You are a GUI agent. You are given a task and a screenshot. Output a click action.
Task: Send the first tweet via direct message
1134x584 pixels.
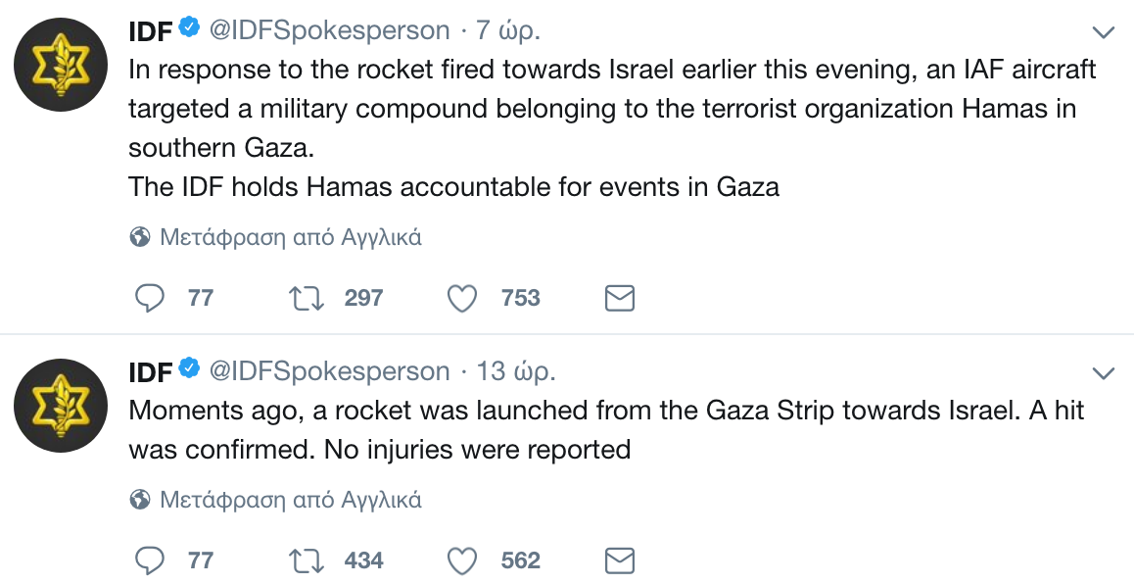(619, 298)
